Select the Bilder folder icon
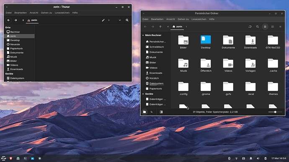Image resolution: width=289 pixels, height=162 pixels. click(x=183, y=40)
